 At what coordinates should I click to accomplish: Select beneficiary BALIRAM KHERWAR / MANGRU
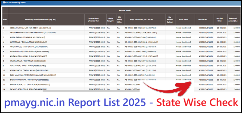click(29, 80)
